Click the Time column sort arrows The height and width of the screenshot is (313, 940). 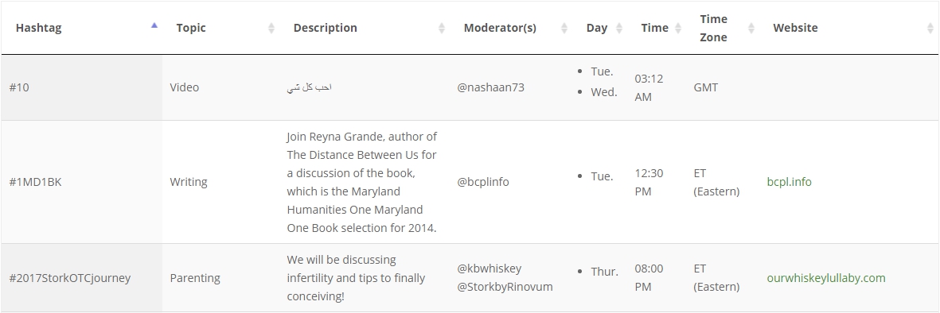pos(678,28)
